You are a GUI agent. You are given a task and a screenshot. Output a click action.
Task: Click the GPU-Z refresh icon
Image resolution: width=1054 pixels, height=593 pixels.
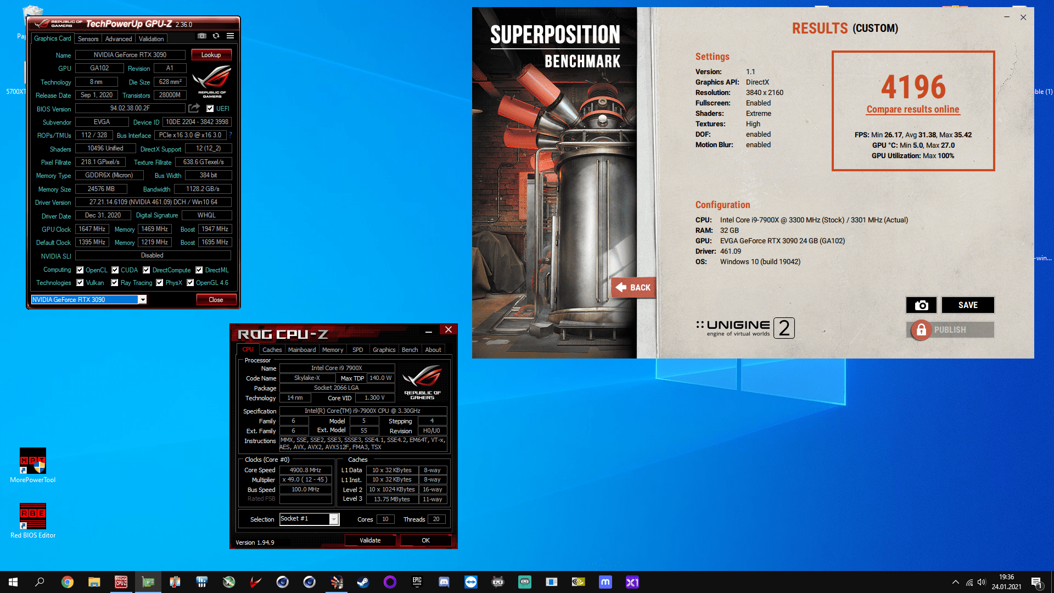[x=216, y=36]
